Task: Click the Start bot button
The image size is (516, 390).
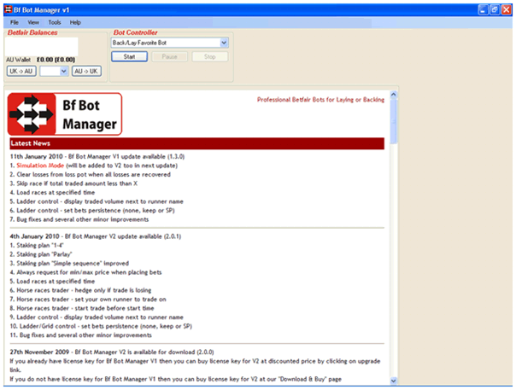Action: click(129, 56)
